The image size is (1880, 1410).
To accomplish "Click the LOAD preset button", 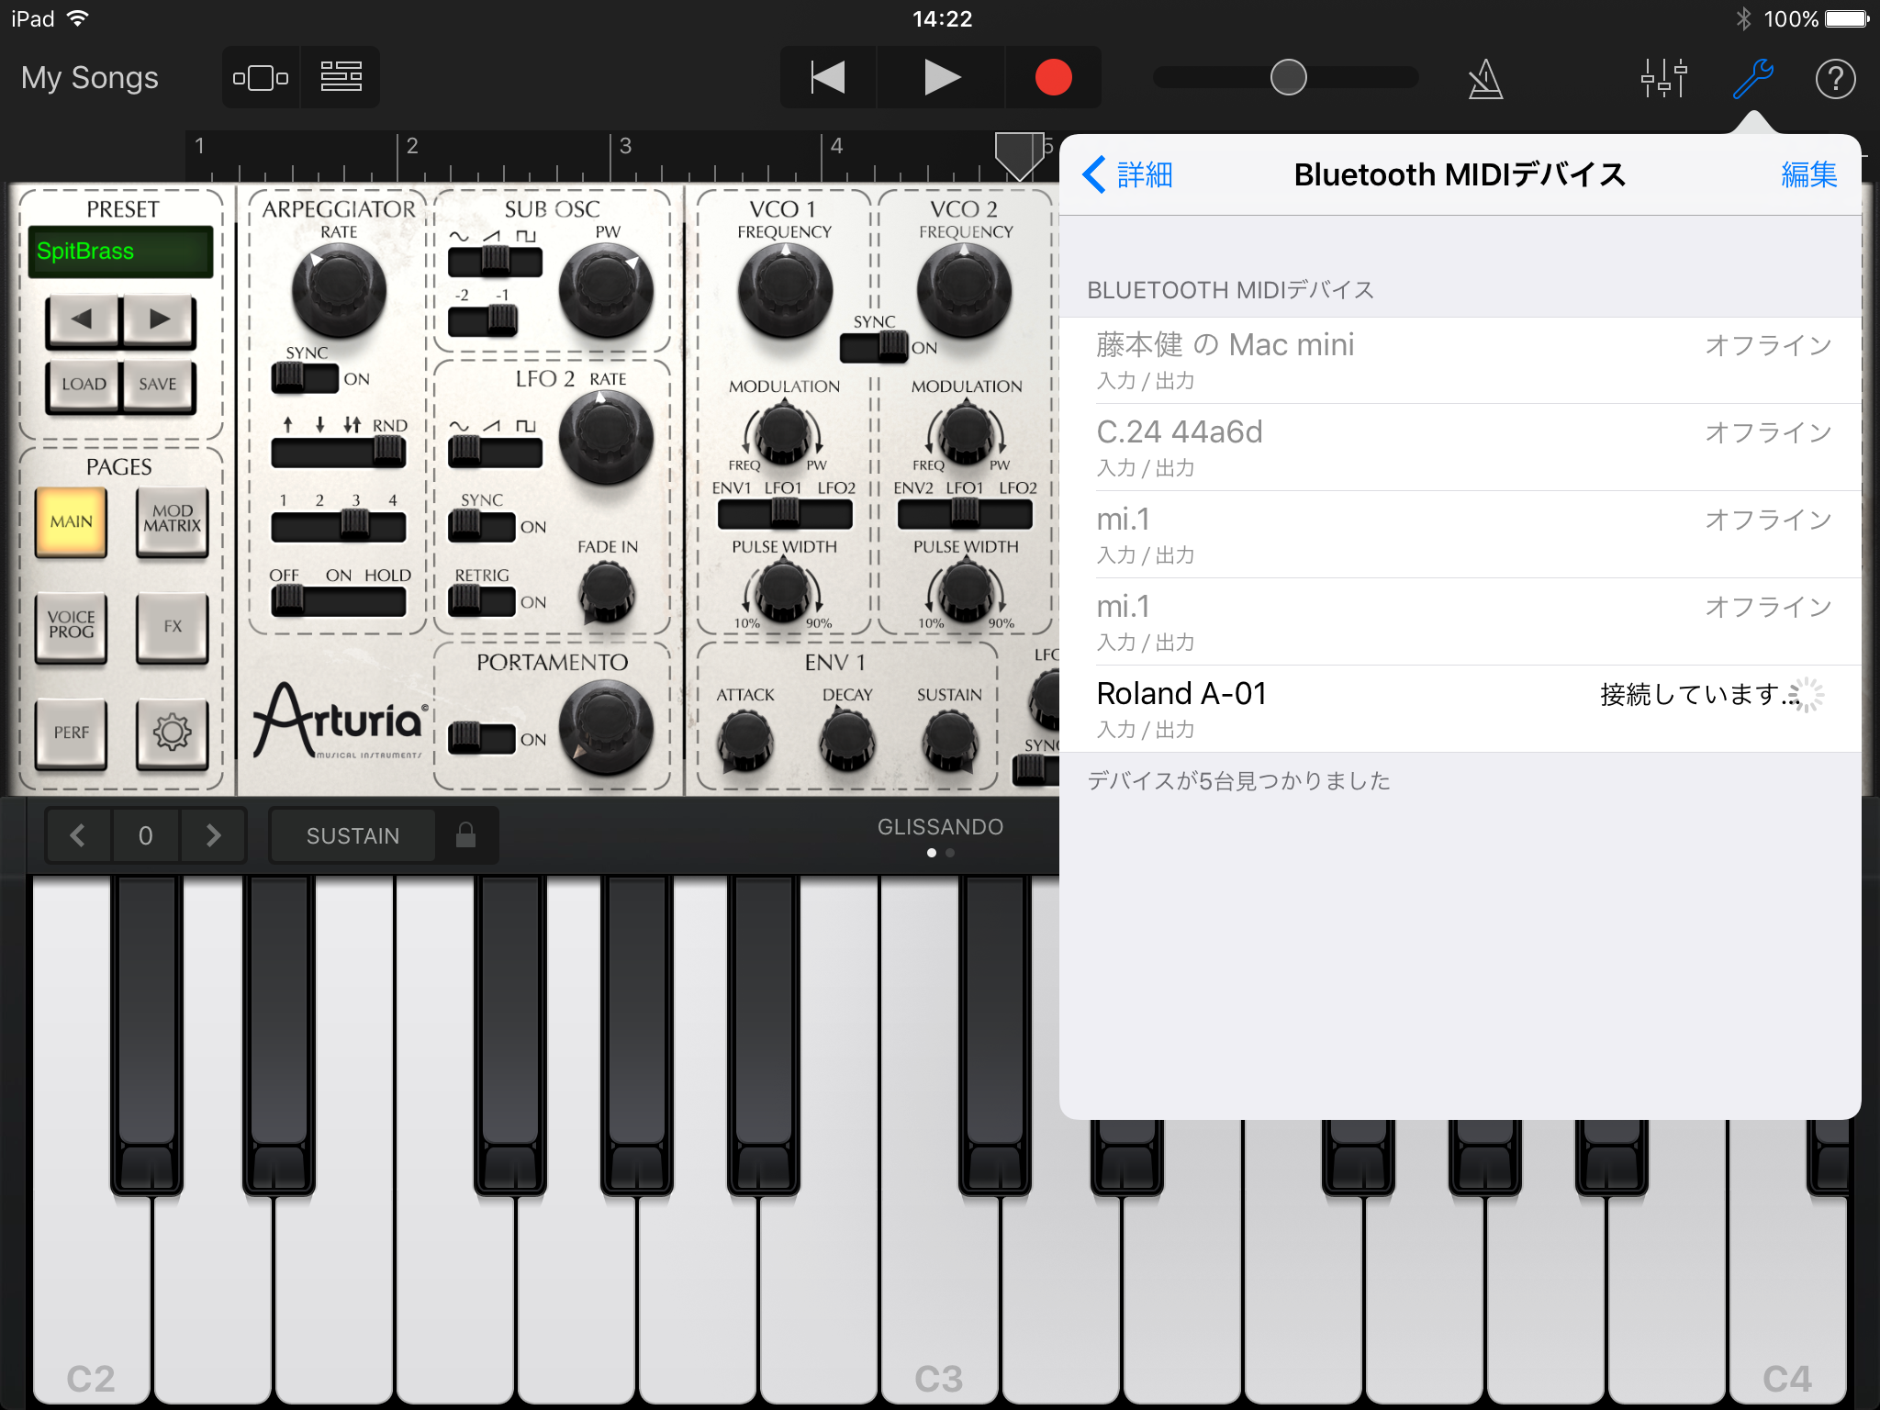I will tap(84, 385).
